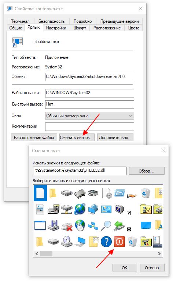The height and width of the screenshot is (281, 173).
Task: Pick the magnifying glass search icon
Action: [x=106, y=225]
